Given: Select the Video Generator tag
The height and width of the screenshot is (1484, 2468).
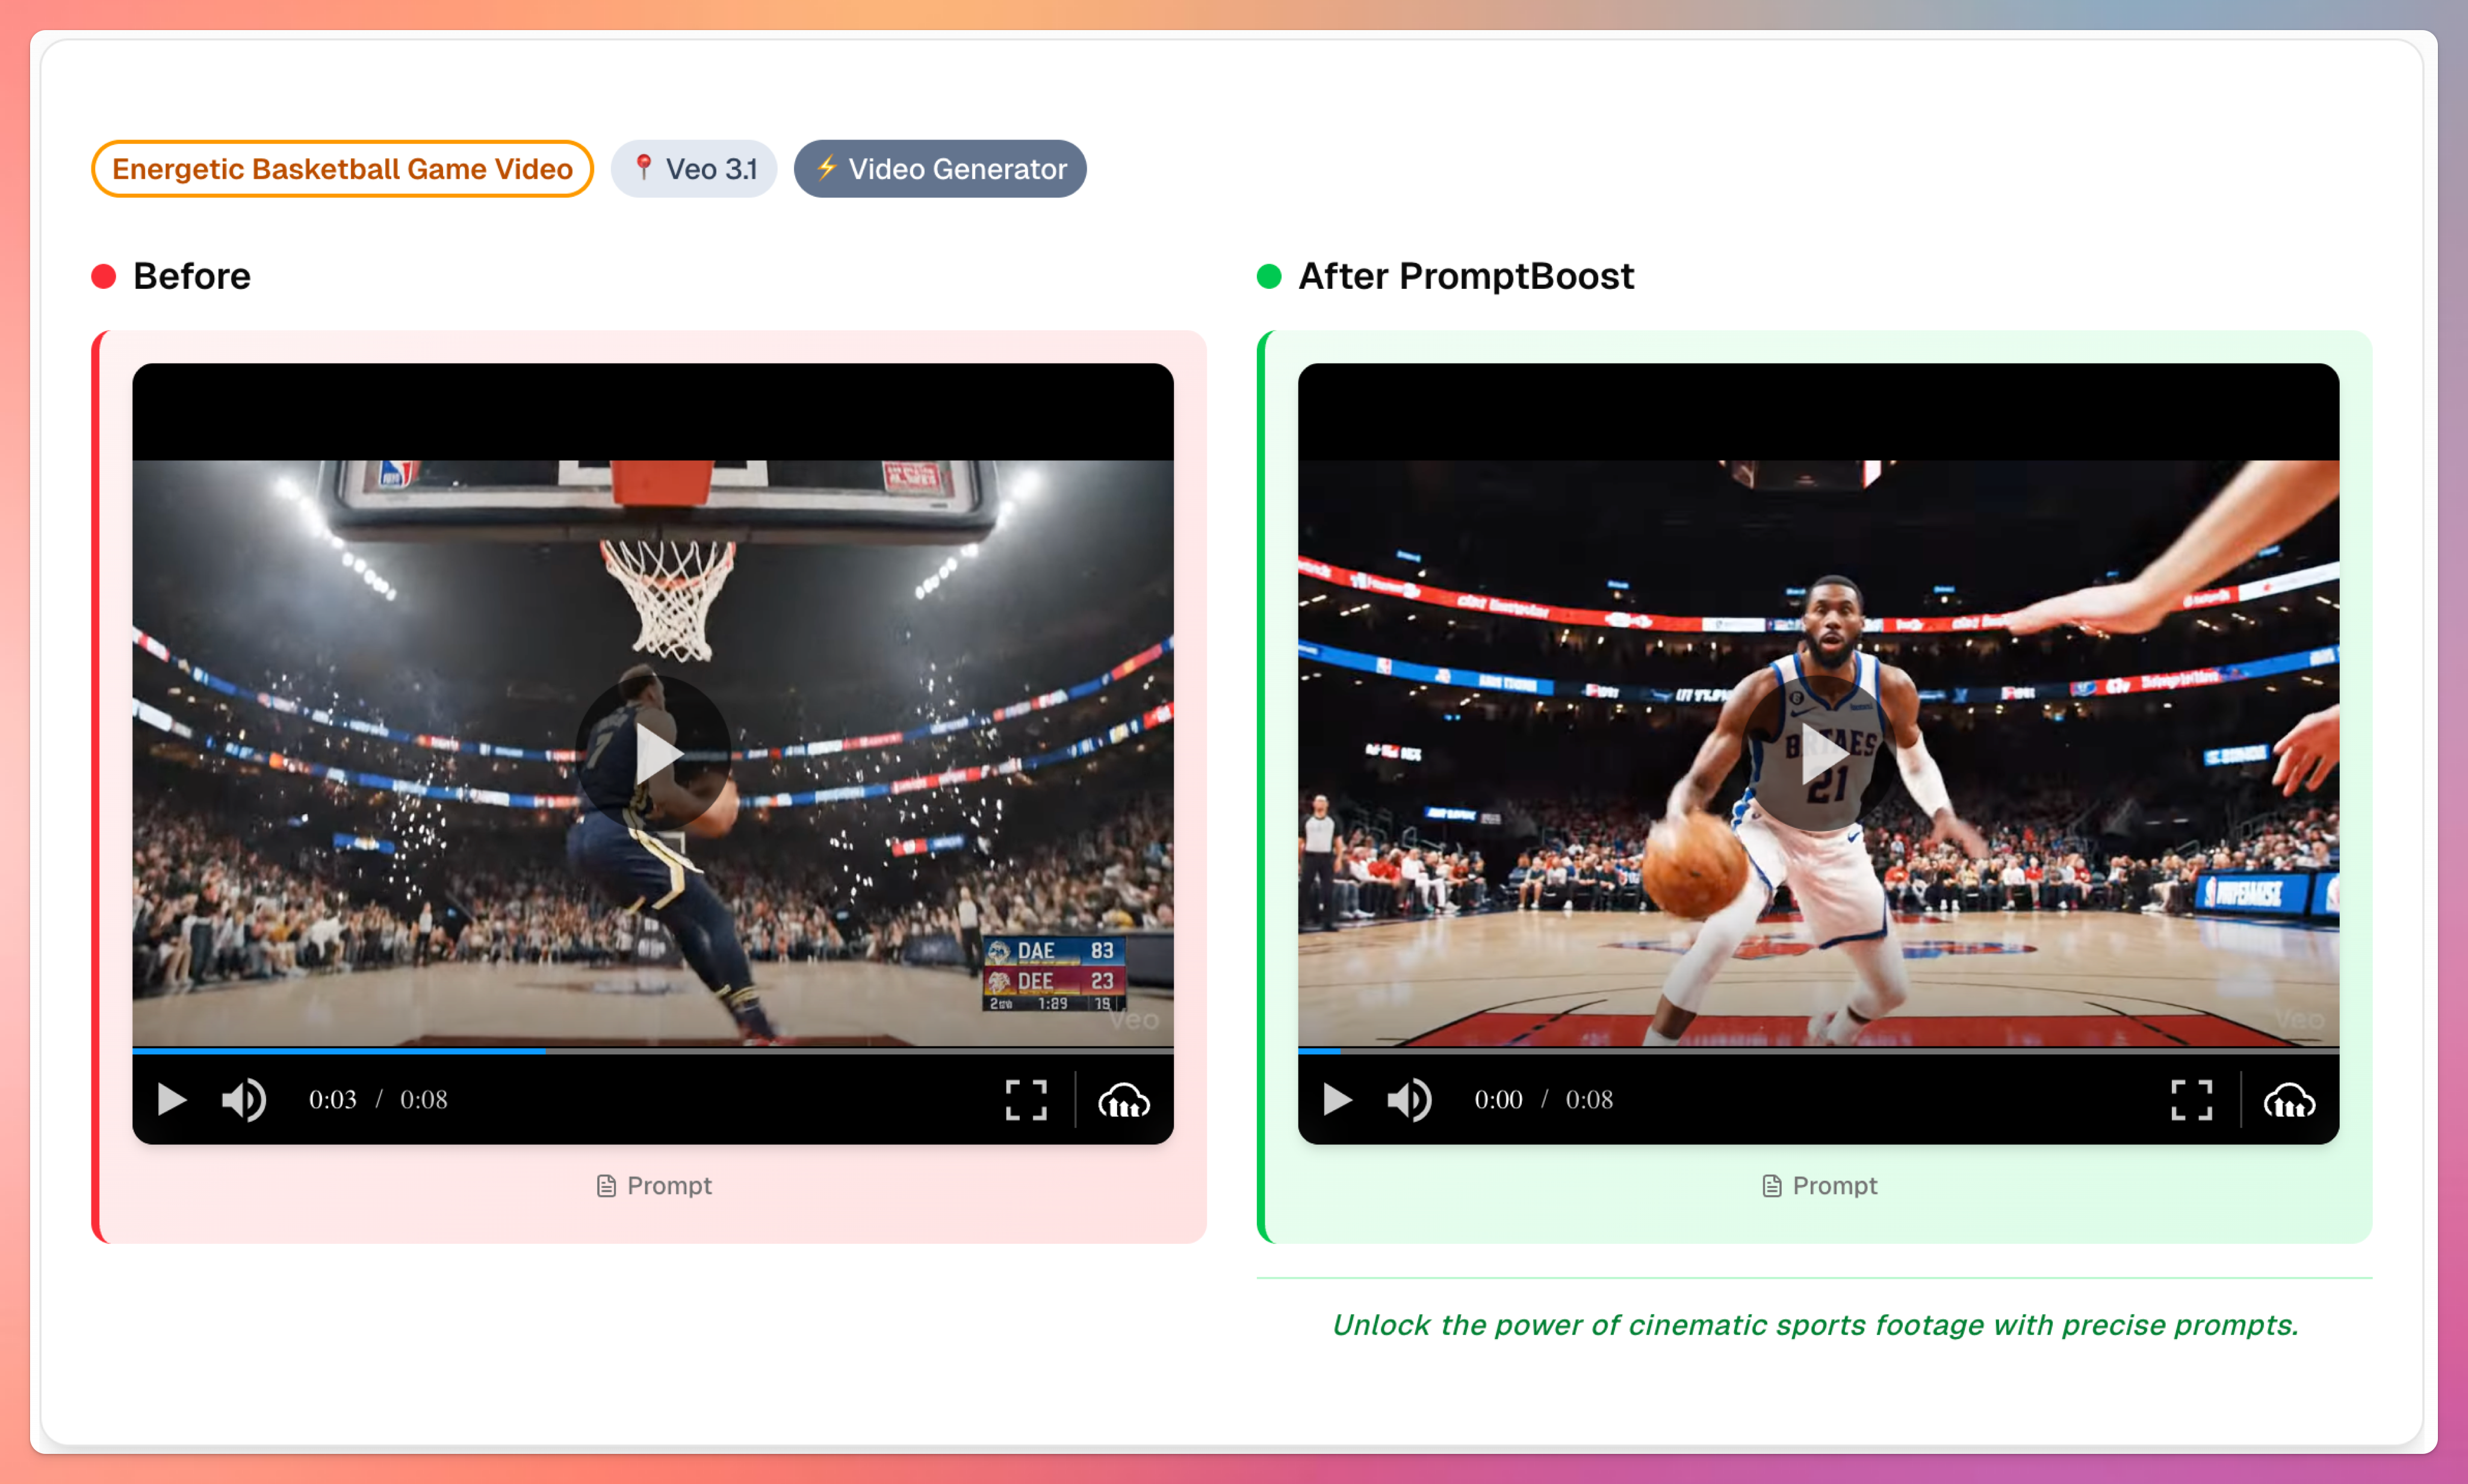Looking at the screenshot, I should (x=939, y=168).
